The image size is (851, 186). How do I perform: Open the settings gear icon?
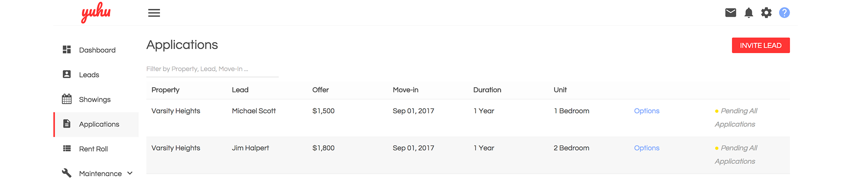(x=767, y=13)
